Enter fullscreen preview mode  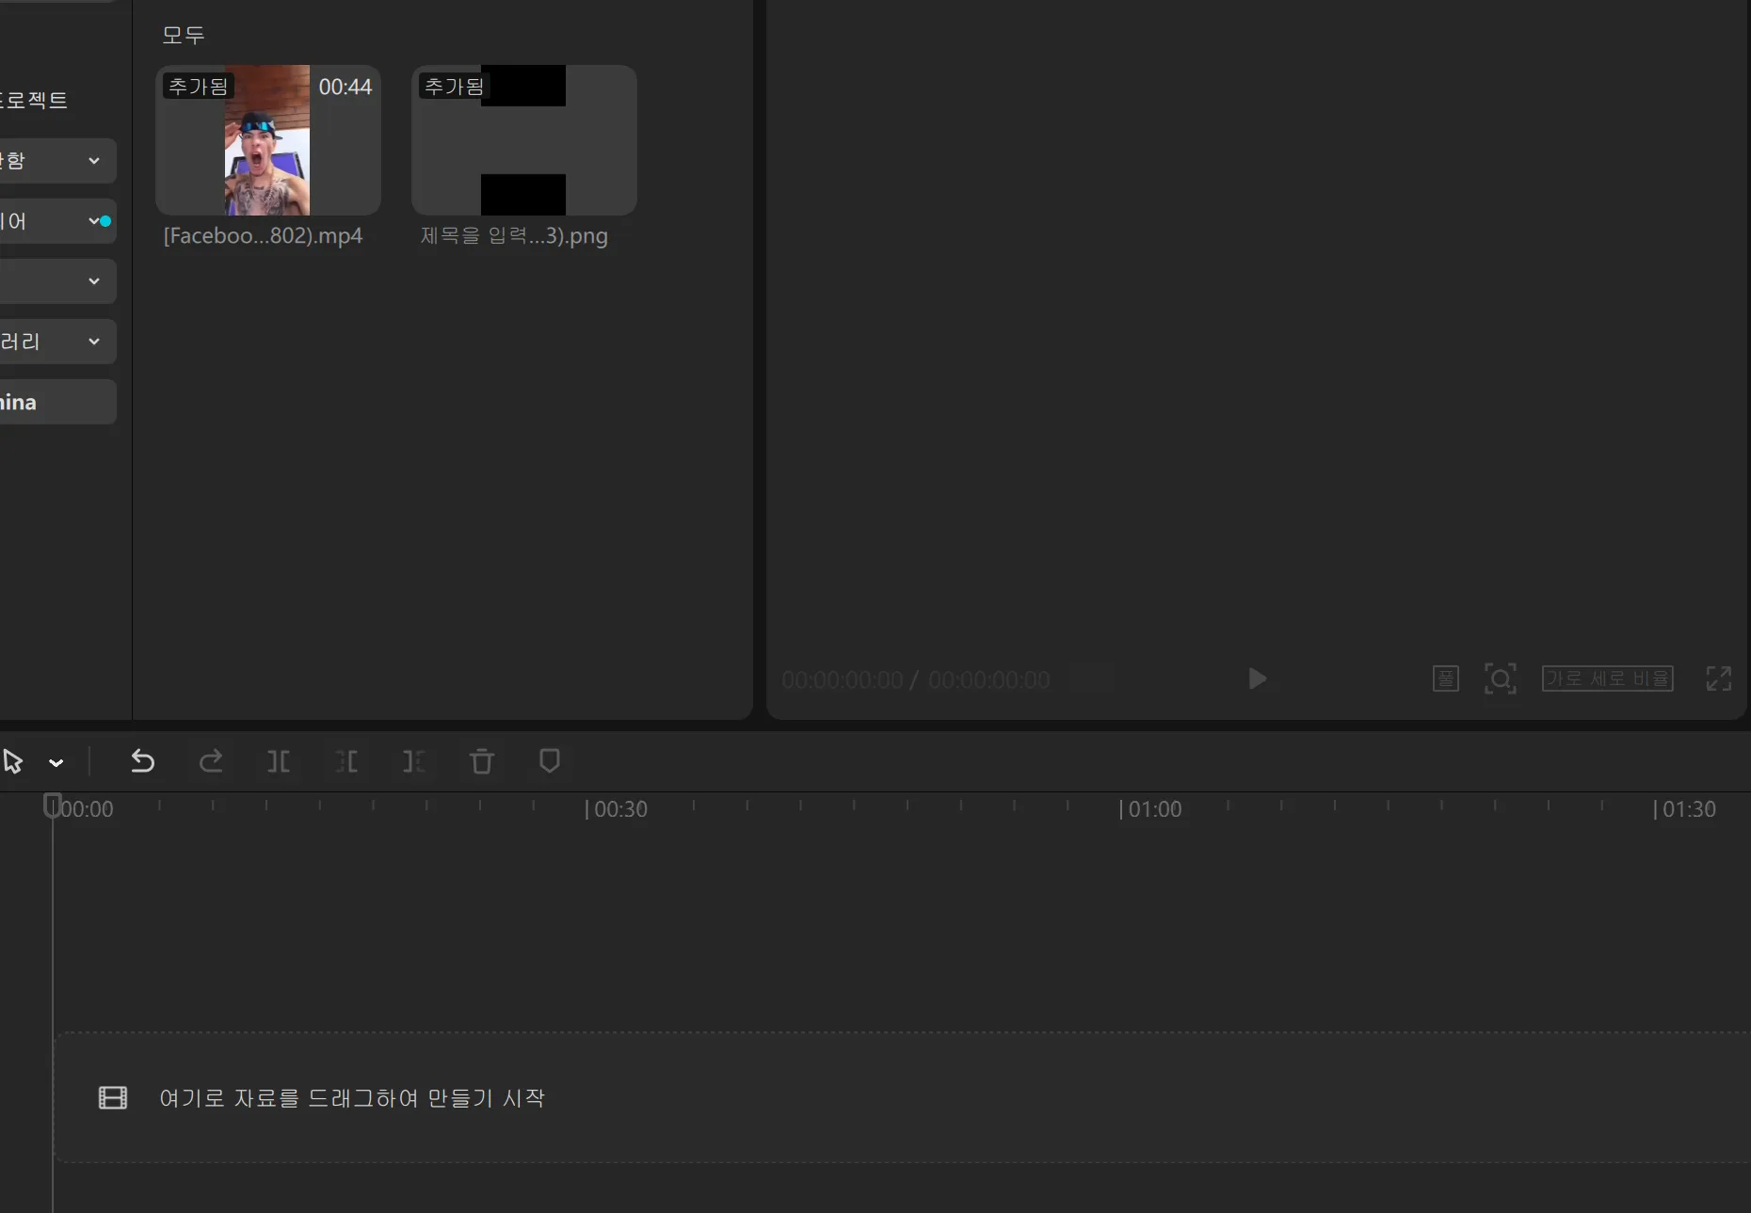point(1718,678)
